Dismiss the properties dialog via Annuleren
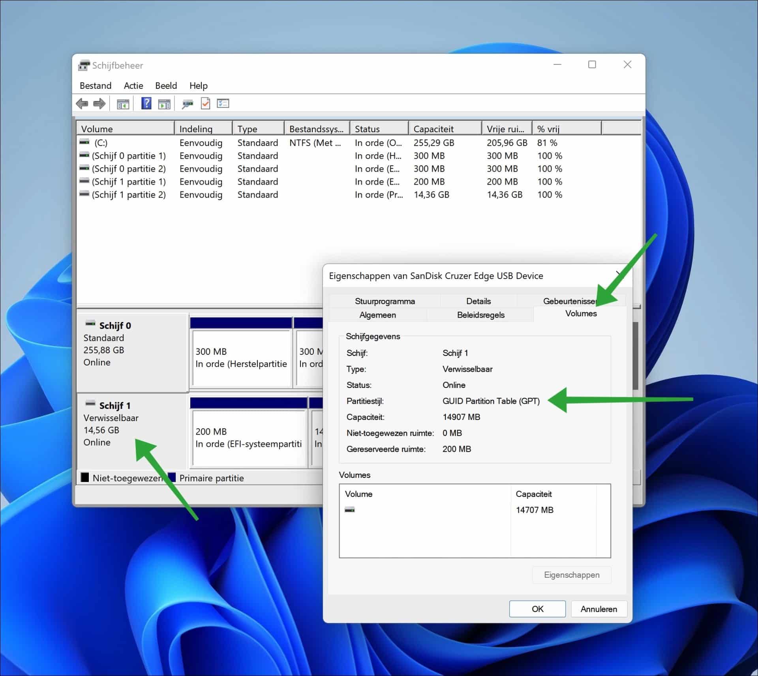This screenshot has height=676, width=758. pos(599,609)
